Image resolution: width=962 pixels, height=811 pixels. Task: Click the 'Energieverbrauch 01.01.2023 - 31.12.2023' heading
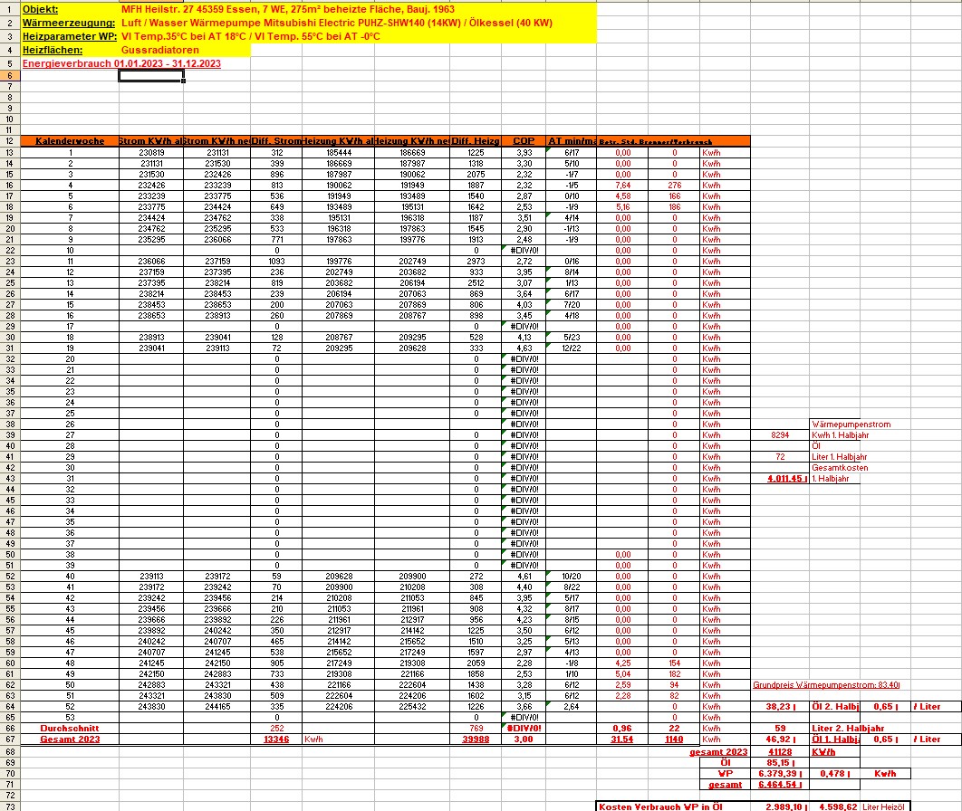(x=121, y=64)
